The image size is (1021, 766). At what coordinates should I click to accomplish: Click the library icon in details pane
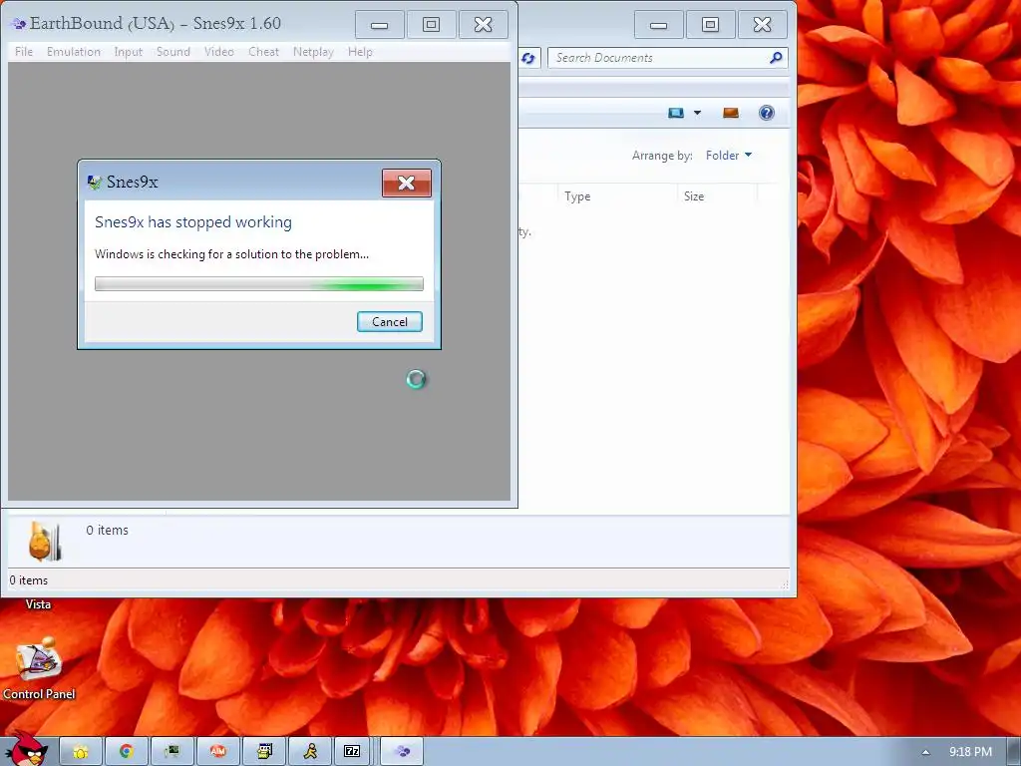pyautogui.click(x=44, y=540)
